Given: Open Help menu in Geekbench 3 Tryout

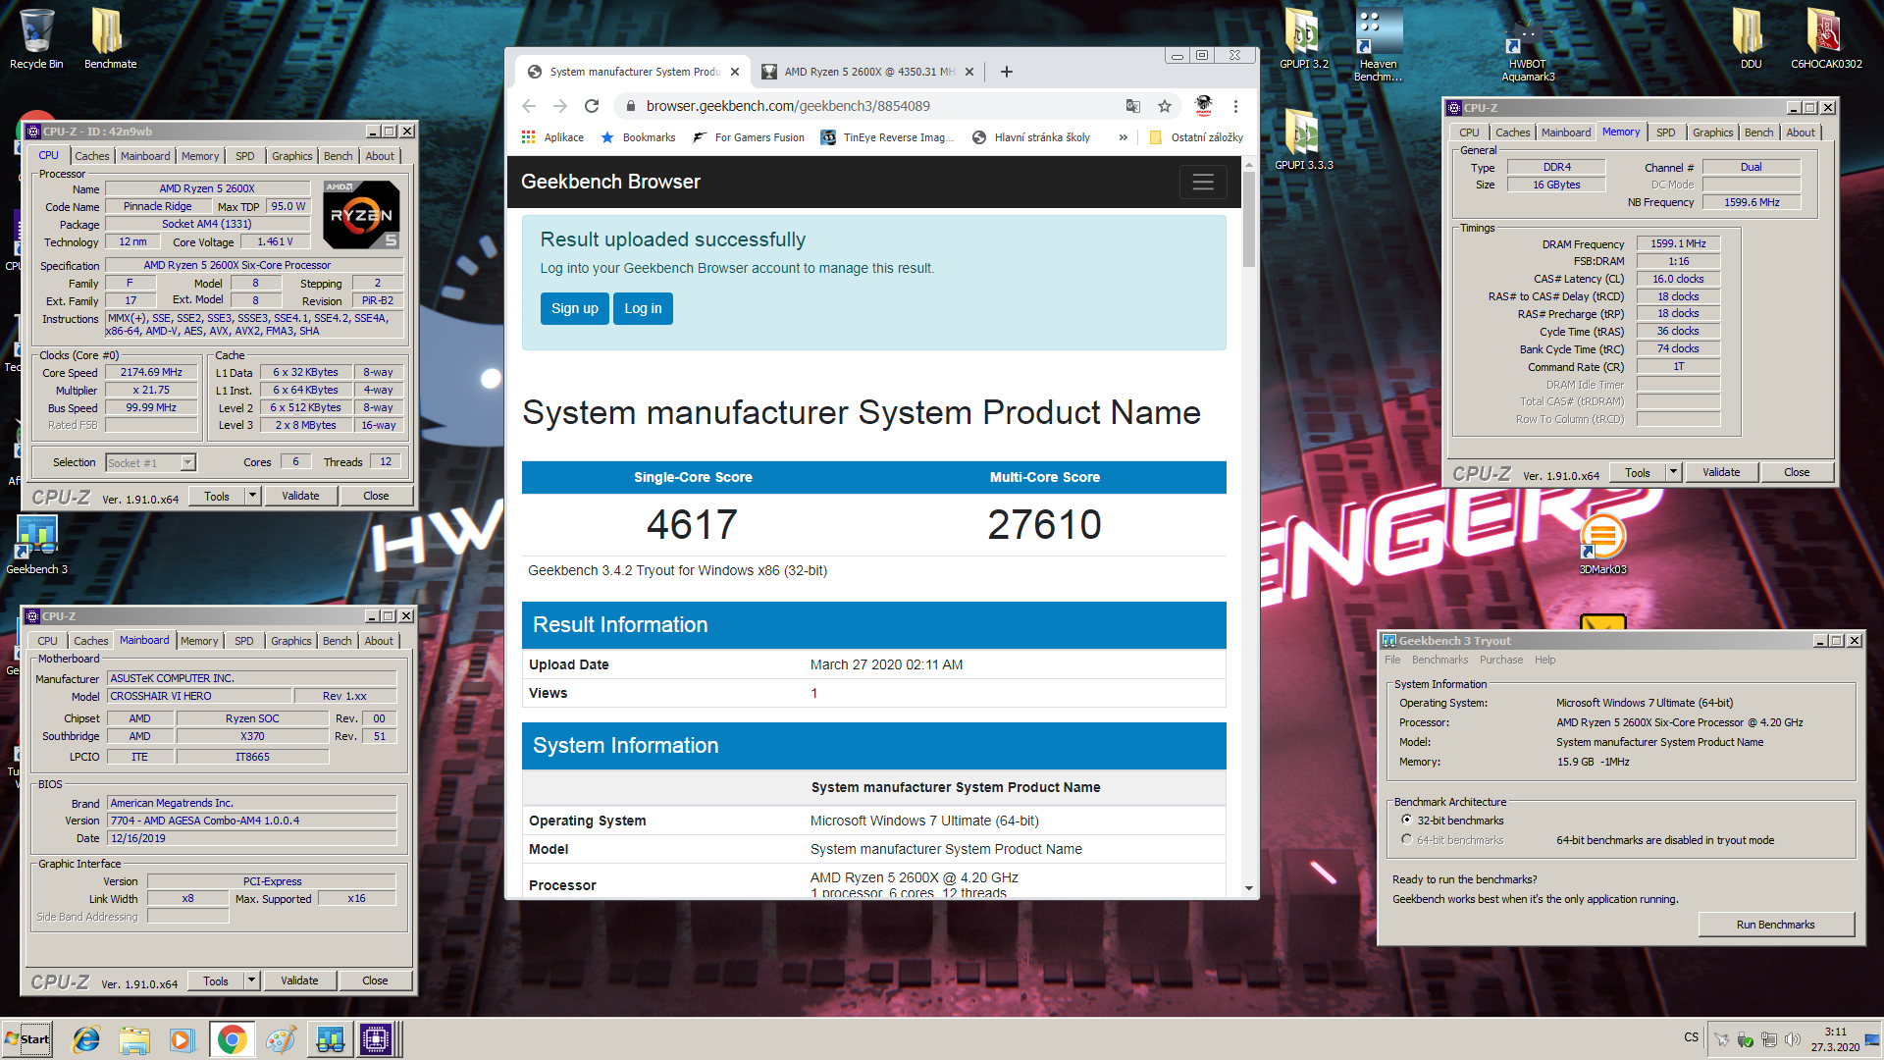Looking at the screenshot, I should pyautogui.click(x=1545, y=661).
